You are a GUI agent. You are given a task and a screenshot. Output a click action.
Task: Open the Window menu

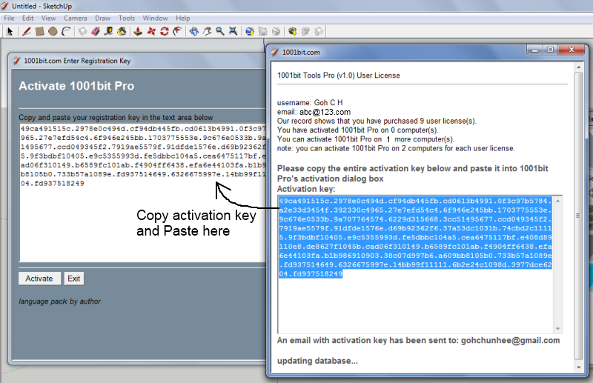point(155,18)
